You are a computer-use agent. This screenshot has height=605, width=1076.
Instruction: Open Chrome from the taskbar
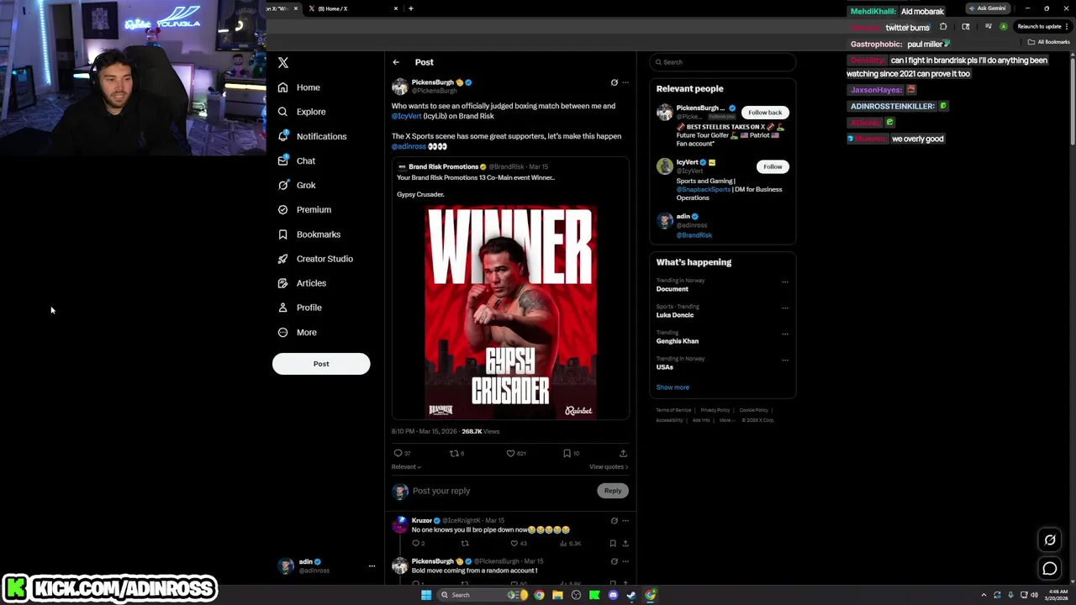pyautogui.click(x=539, y=595)
